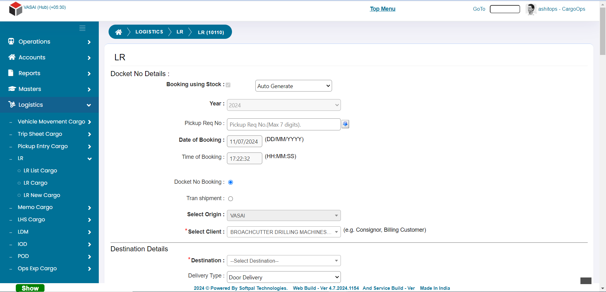This screenshot has height=292, width=606.
Task: Expand the Masters menu
Action: 49,89
